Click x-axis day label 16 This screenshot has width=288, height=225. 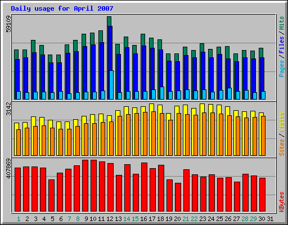(143, 219)
